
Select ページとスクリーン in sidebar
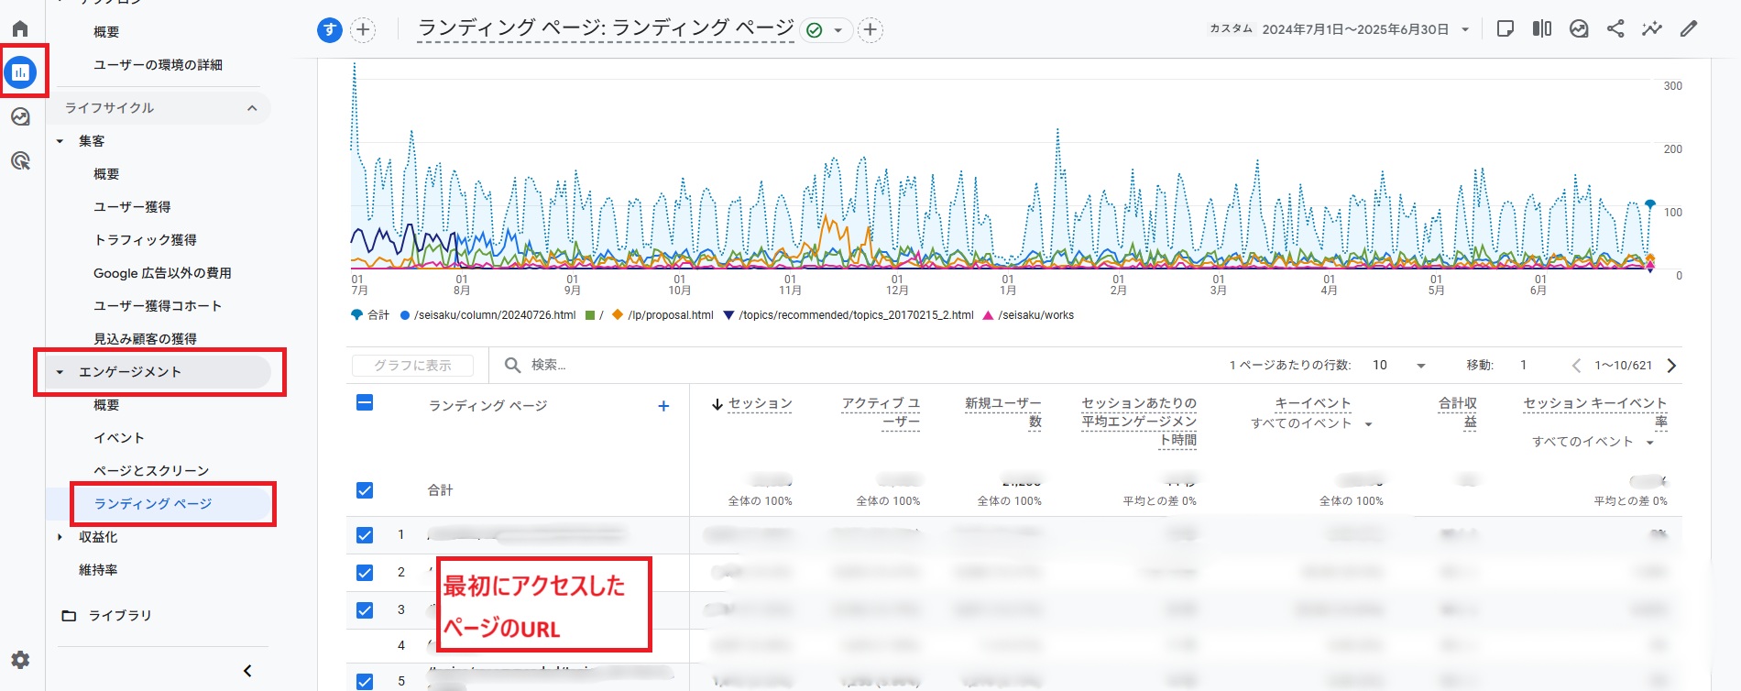coord(151,471)
